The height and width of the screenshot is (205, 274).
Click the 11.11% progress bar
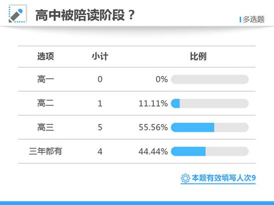(210, 103)
